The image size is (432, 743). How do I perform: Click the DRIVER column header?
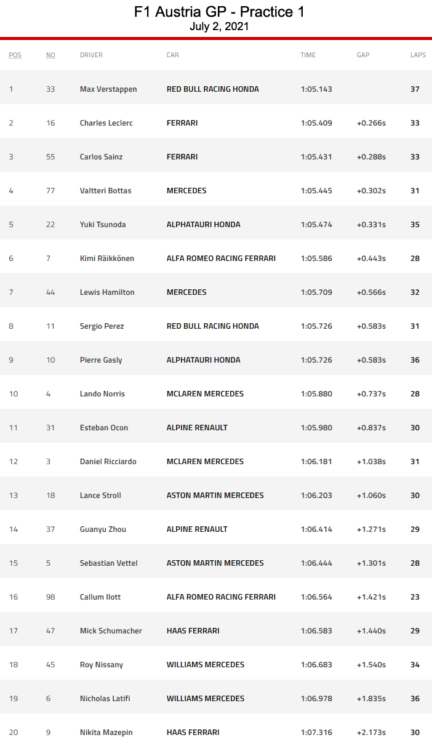91,55
